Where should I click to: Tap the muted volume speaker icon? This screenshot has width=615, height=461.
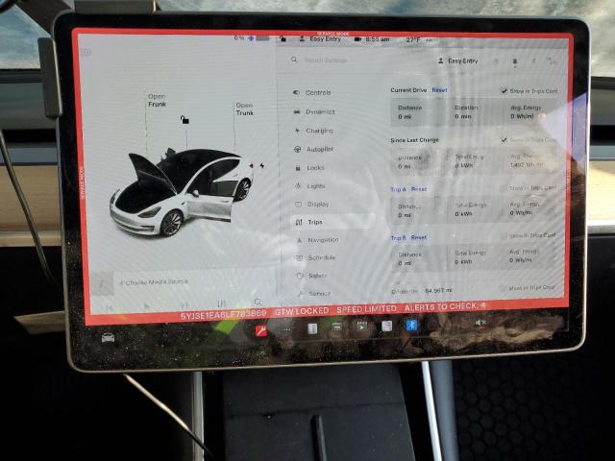pos(480,323)
